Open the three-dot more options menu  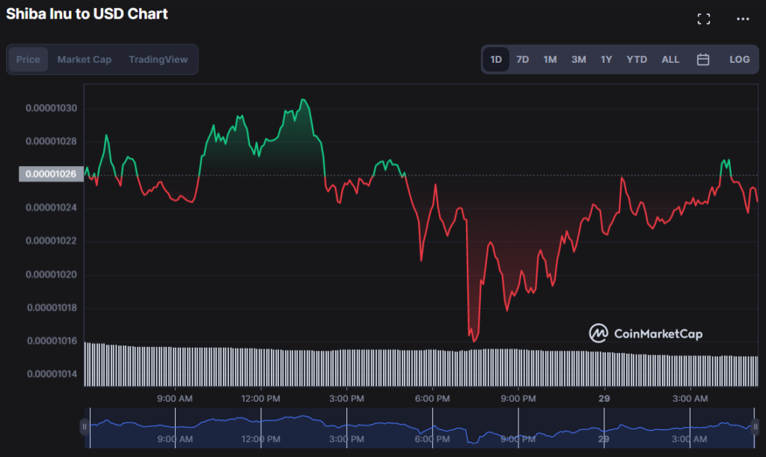click(742, 19)
